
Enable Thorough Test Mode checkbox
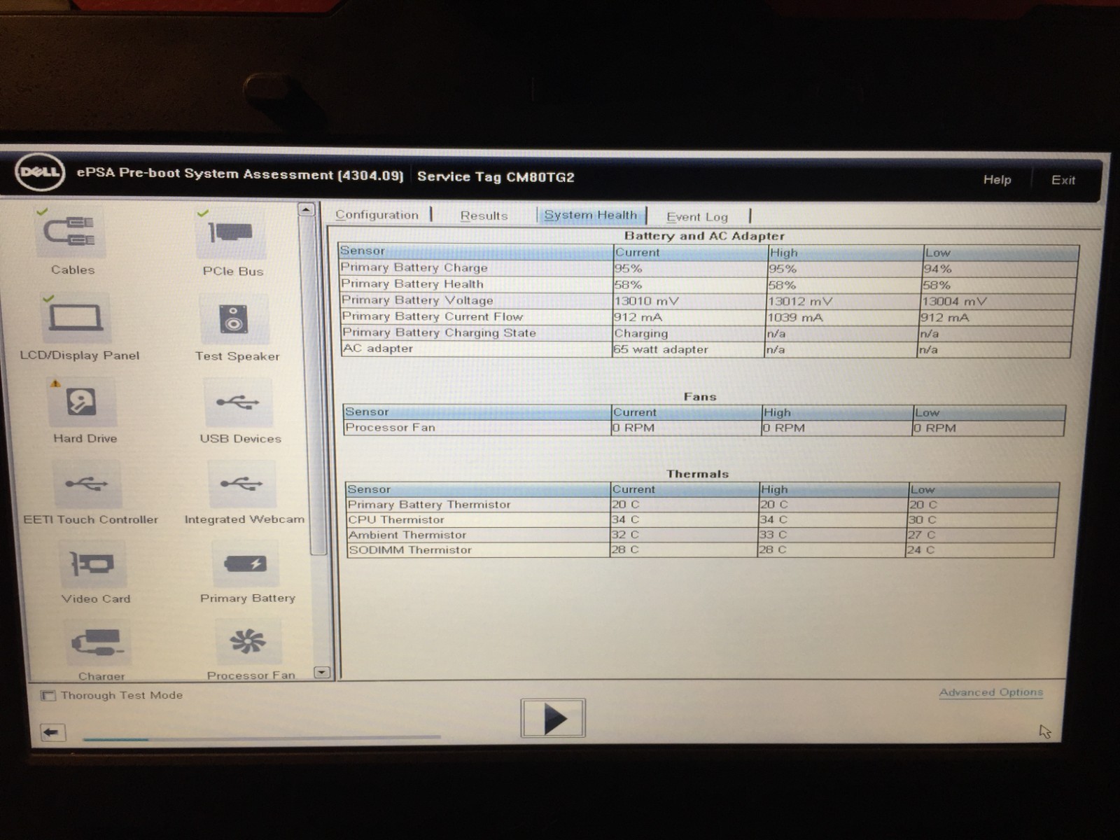pos(48,695)
